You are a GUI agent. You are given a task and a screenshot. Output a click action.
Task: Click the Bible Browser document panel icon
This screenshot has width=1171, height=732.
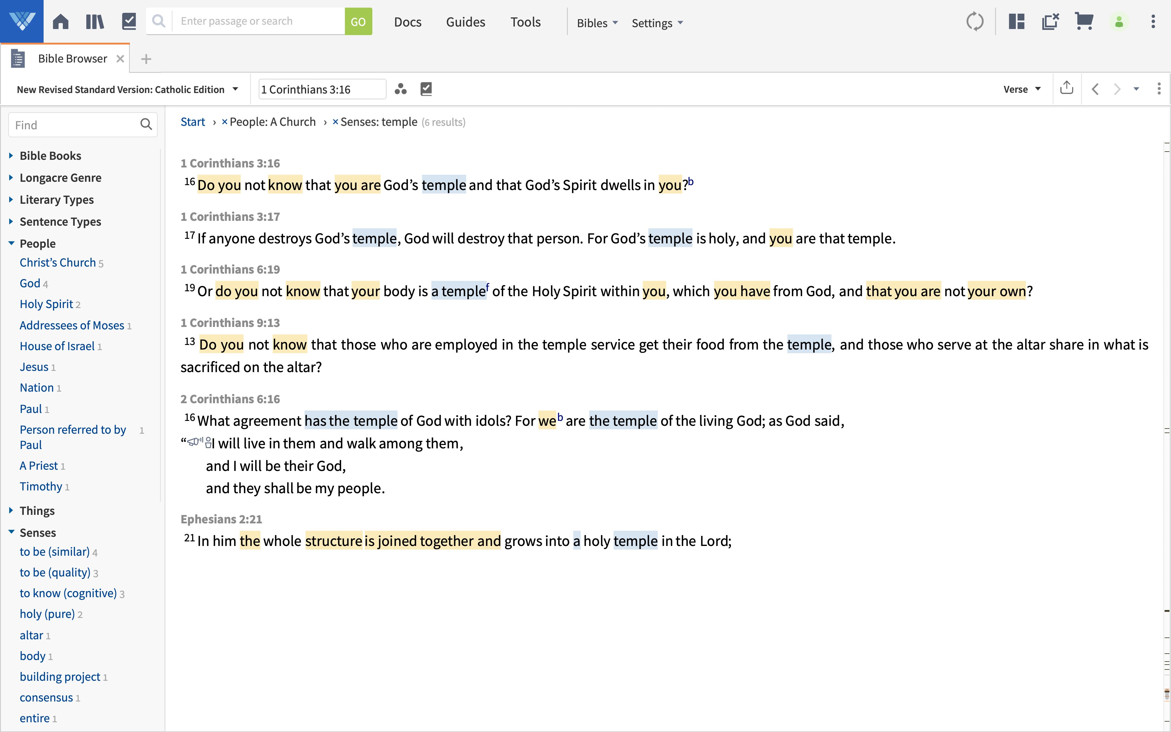tap(18, 59)
